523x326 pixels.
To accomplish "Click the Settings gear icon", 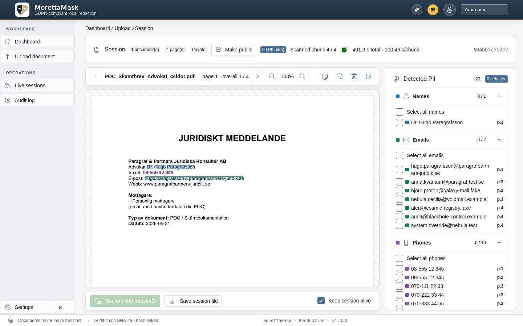I will point(8,307).
